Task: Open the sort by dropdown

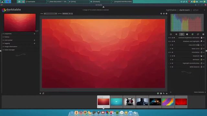Action: (x=66, y=14)
